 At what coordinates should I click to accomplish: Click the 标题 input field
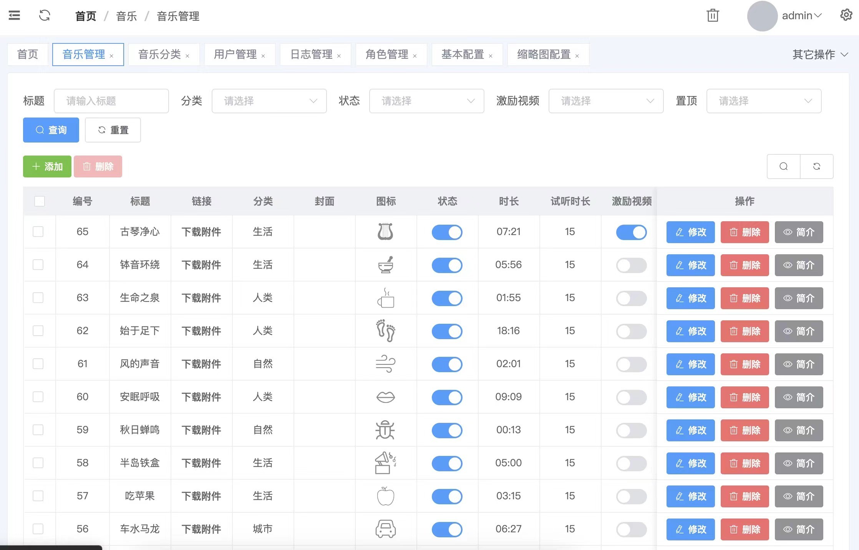pos(111,101)
